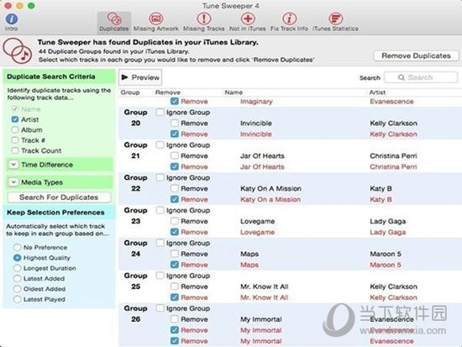Select the black Maroon 5 artist cell
The height and width of the screenshot is (347, 462).
(386, 254)
